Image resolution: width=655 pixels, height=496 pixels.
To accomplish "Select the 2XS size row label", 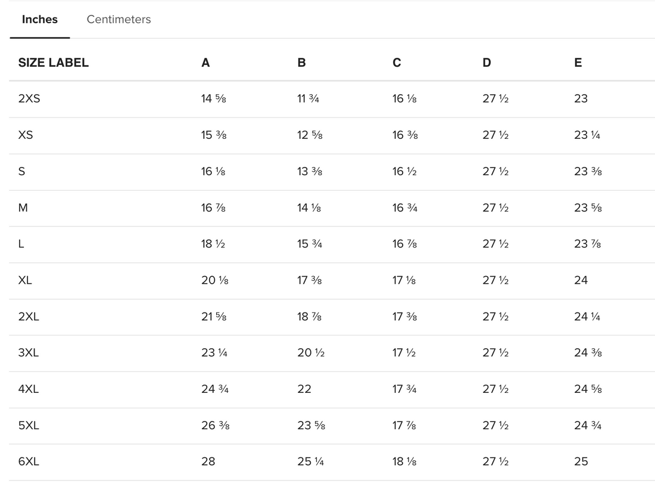I will pyautogui.click(x=29, y=98).
